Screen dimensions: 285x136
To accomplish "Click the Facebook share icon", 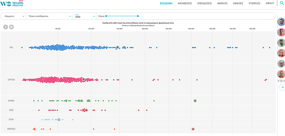I will (5, 27).
